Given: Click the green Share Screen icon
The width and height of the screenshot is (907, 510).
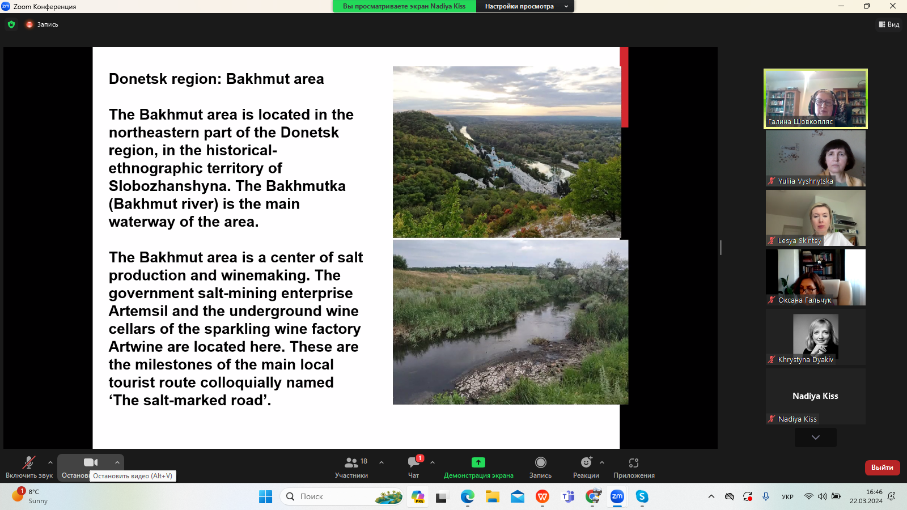Looking at the screenshot, I should 478,463.
